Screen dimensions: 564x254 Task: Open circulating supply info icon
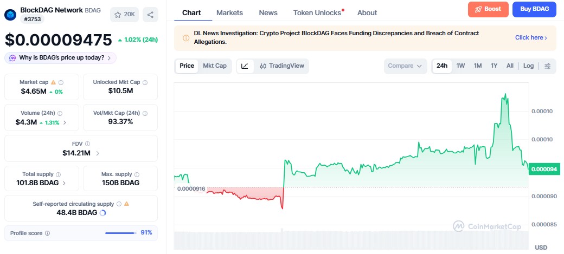119,204
